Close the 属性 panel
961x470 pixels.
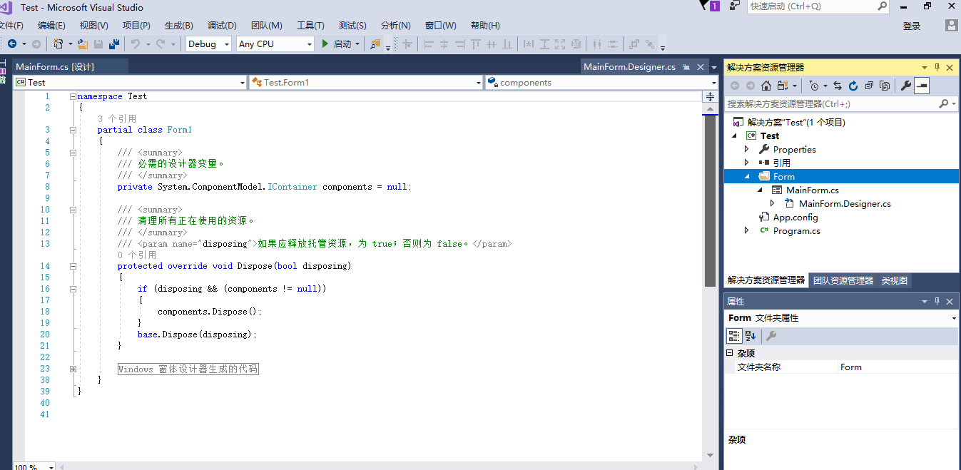950,302
